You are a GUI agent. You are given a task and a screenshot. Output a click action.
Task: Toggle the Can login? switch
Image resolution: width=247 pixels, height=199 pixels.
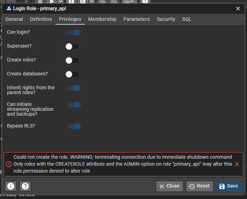[x=74, y=33]
